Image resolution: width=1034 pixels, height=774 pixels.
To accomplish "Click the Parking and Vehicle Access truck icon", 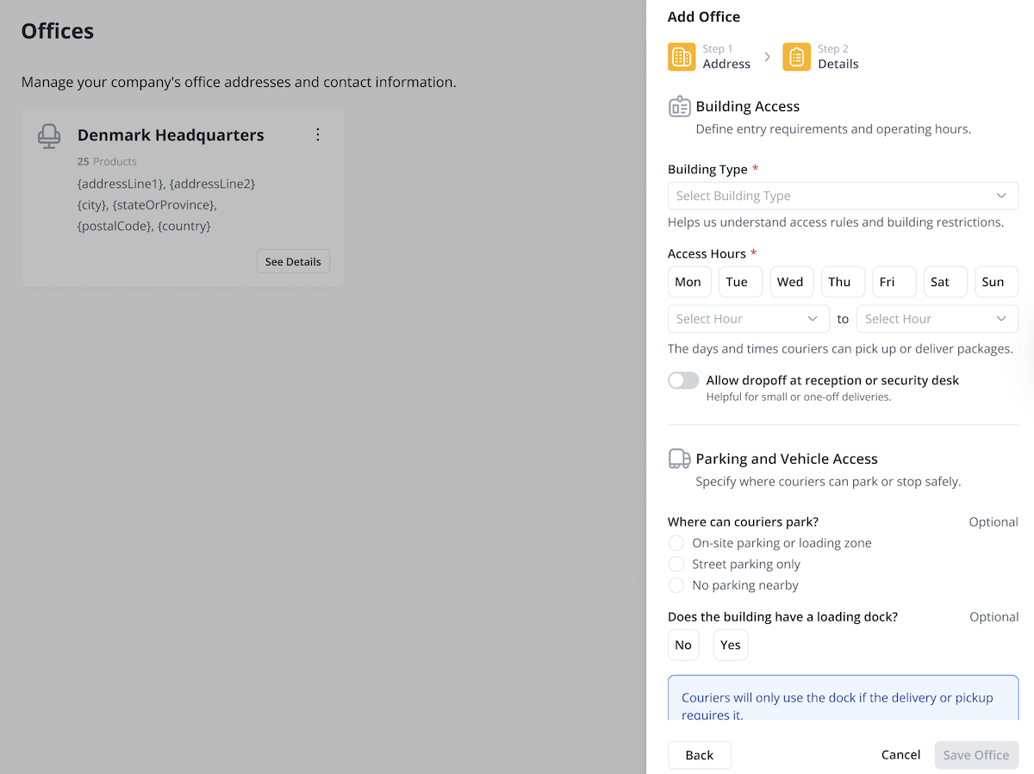I will (x=680, y=459).
